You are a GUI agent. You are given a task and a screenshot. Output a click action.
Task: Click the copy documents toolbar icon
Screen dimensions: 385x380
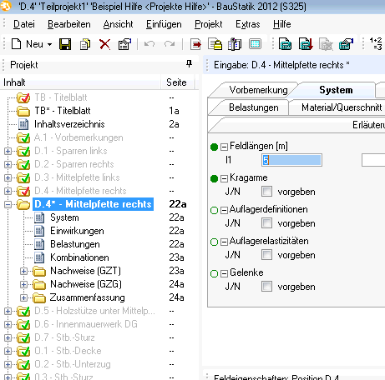pos(85,44)
